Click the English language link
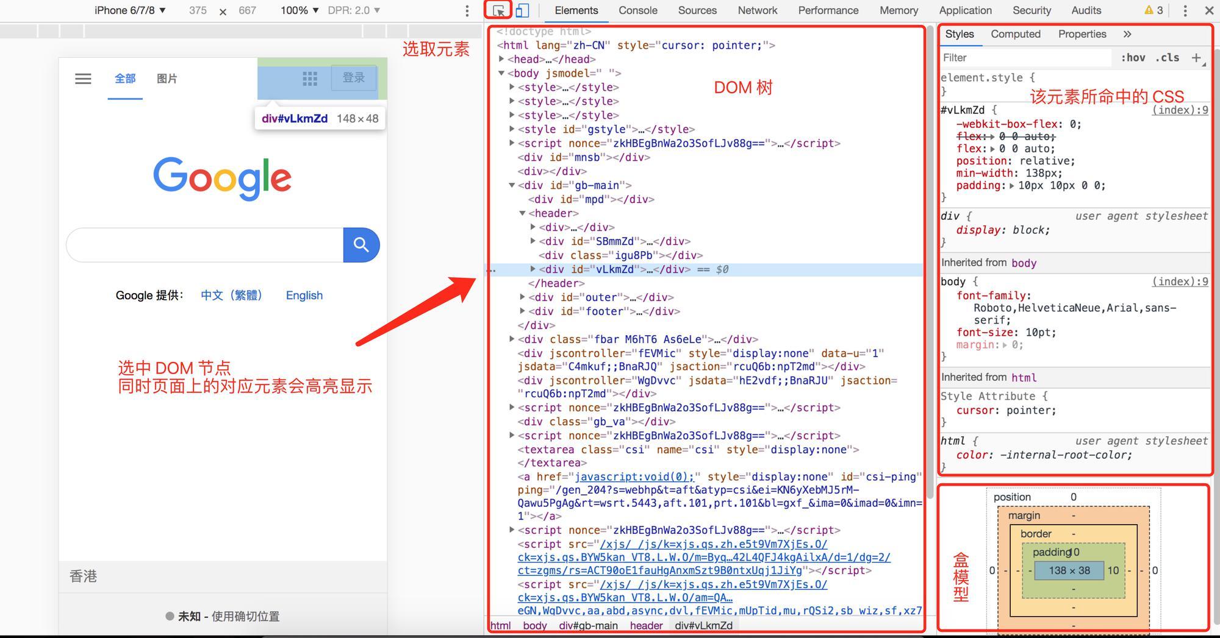The image size is (1220, 638). tap(304, 296)
